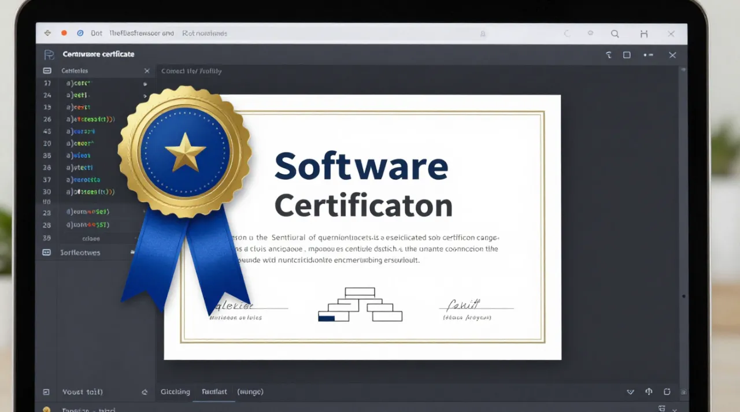The height and width of the screenshot is (412, 740).
Task: Open the "TheffBesfrewsoer end" tab
Action: 142,33
